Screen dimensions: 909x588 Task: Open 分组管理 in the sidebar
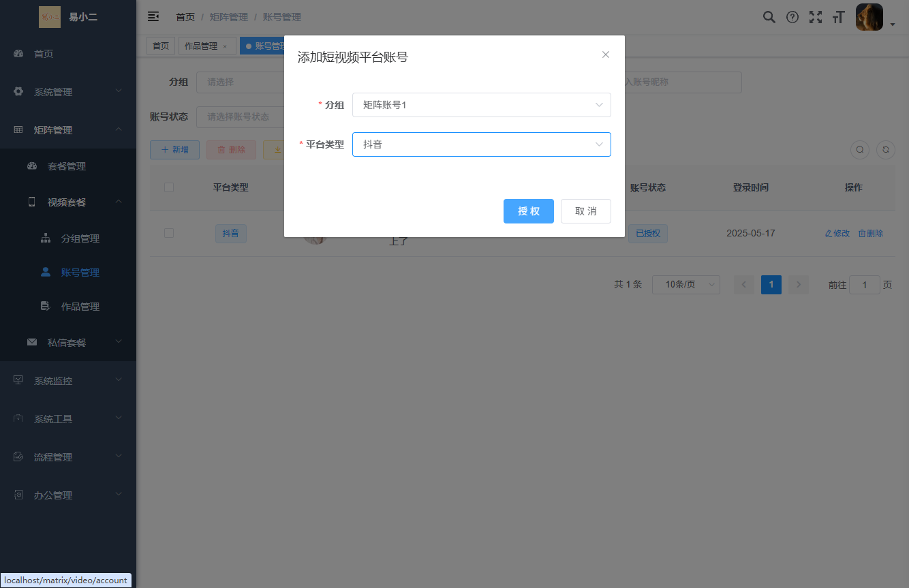80,238
